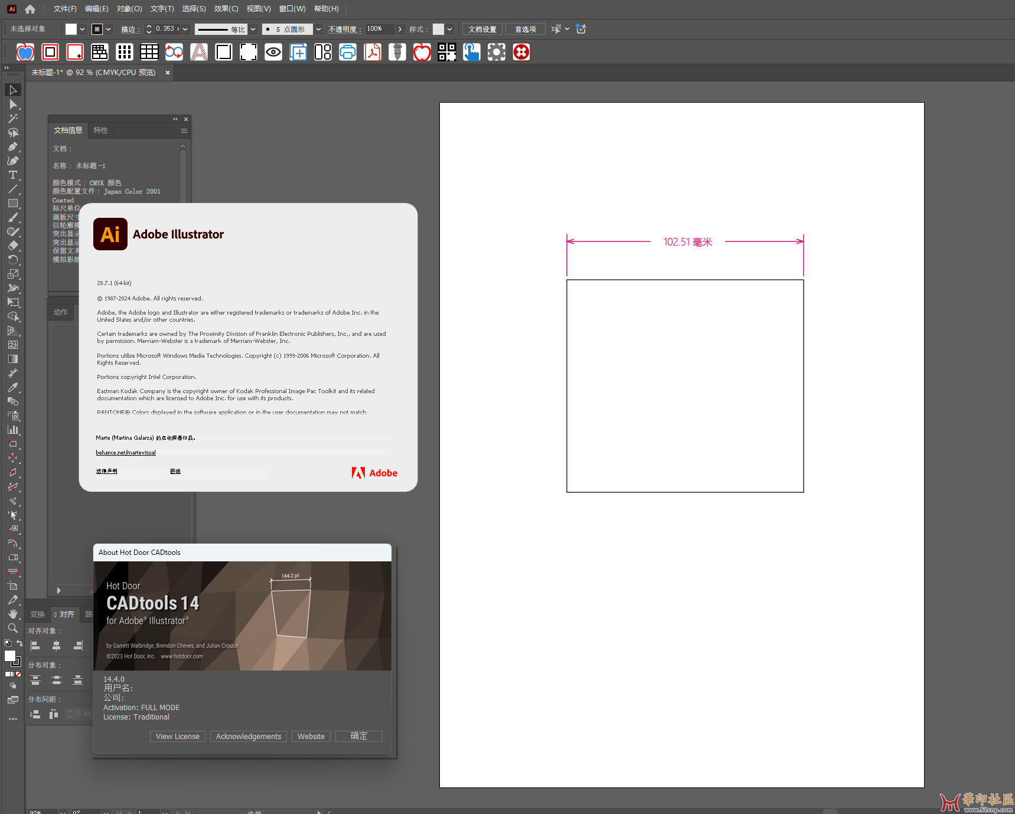The image size is (1015, 814).
Task: Select the Eraser tool
Action: tap(13, 246)
